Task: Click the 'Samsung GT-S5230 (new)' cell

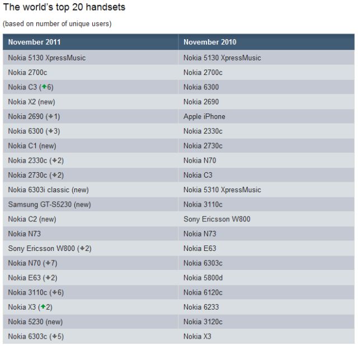Action: pos(91,205)
